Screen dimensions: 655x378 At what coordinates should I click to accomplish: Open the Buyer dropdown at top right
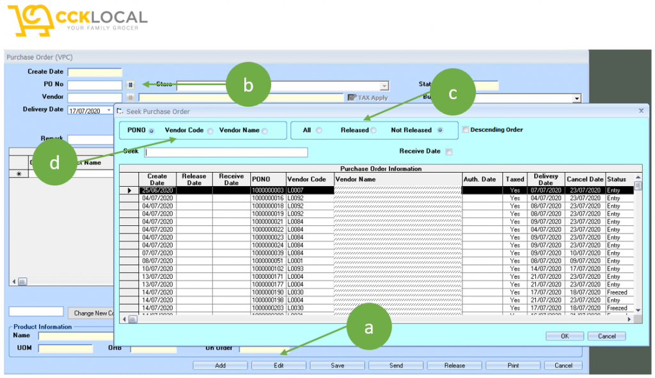pyautogui.click(x=576, y=98)
